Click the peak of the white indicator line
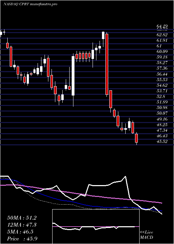Viewport: 174px width, 244px height. 125,176
